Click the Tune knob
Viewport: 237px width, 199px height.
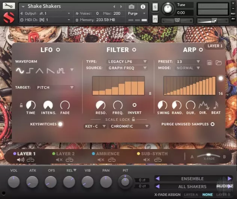click(x=168, y=9)
